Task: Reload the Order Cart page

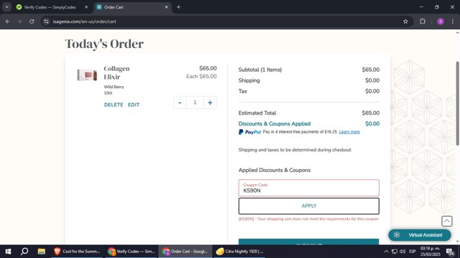Action: tap(32, 21)
